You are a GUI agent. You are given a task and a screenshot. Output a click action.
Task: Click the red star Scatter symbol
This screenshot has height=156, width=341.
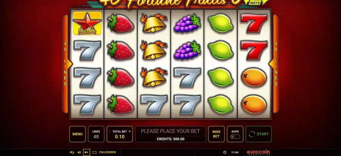tap(87, 23)
